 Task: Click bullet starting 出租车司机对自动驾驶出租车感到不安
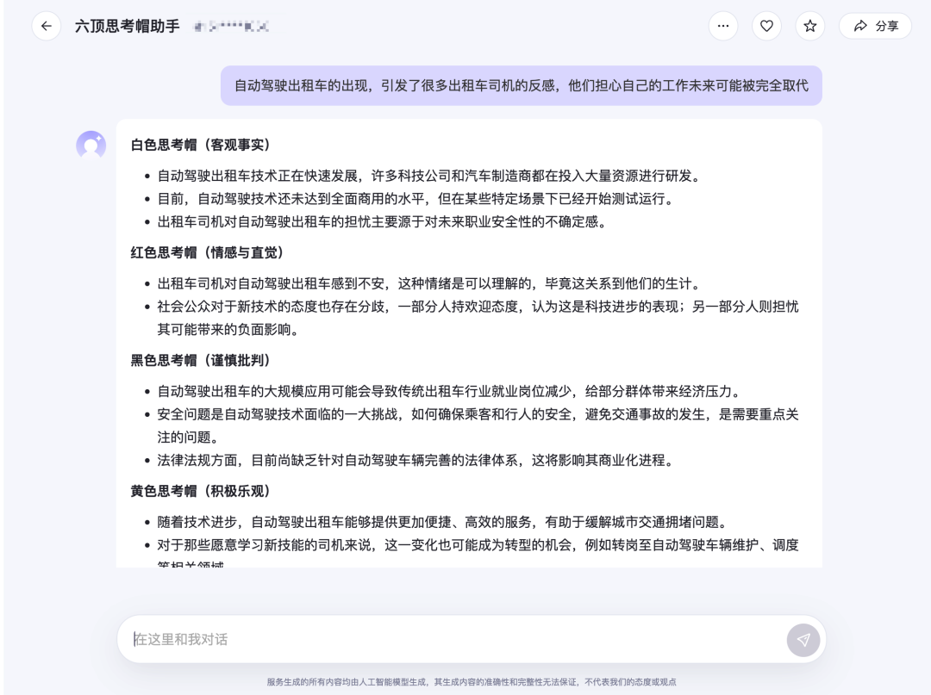coord(430,284)
